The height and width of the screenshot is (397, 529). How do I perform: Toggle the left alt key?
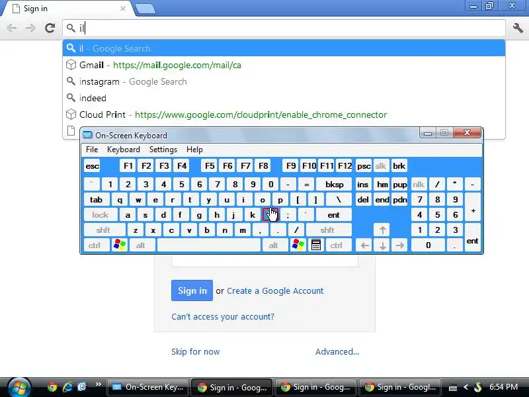[x=141, y=245]
